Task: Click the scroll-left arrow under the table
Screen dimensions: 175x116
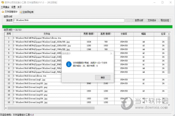Action: 6,108
